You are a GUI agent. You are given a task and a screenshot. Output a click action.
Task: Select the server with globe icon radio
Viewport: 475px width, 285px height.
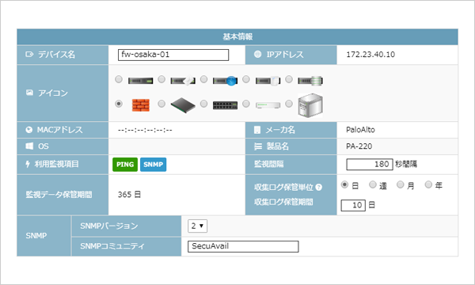tap(204, 79)
